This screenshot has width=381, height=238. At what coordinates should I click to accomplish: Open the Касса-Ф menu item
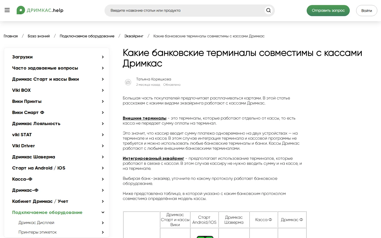pos(22,179)
